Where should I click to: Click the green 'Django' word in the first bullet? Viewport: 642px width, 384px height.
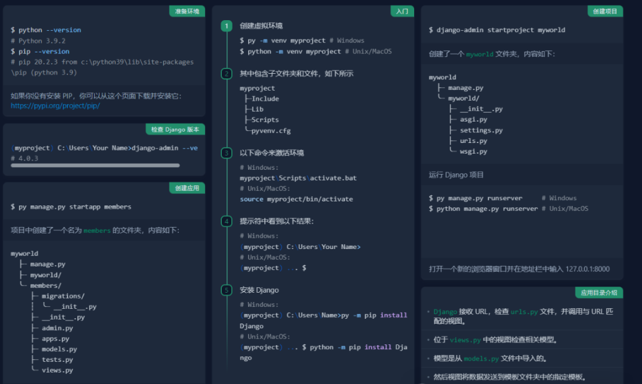[x=445, y=311]
